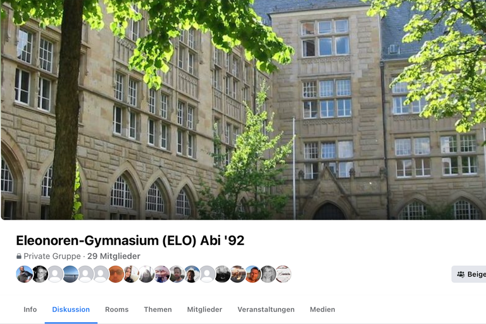Click avatar of man in snowy mountains
Viewport: 486px width, 324px height.
(192, 274)
